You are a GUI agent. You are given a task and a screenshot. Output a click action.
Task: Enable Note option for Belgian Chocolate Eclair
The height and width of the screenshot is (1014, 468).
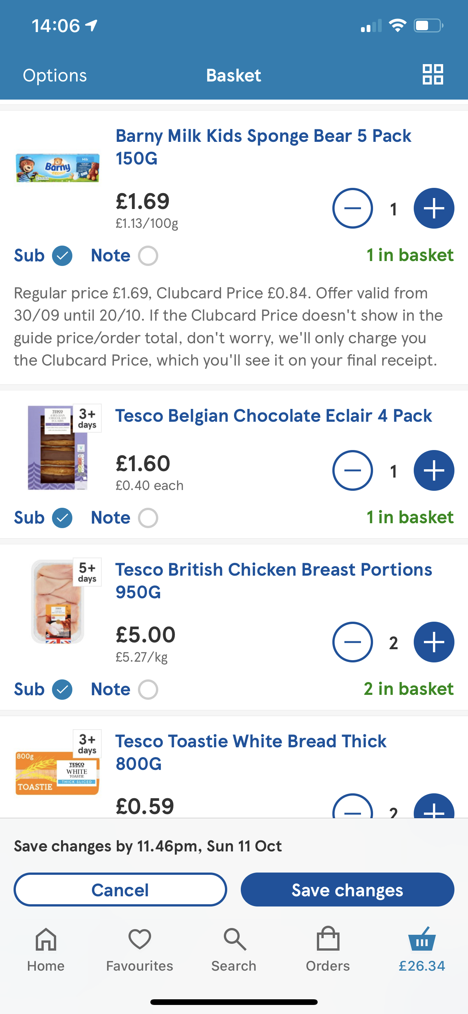coord(148,518)
